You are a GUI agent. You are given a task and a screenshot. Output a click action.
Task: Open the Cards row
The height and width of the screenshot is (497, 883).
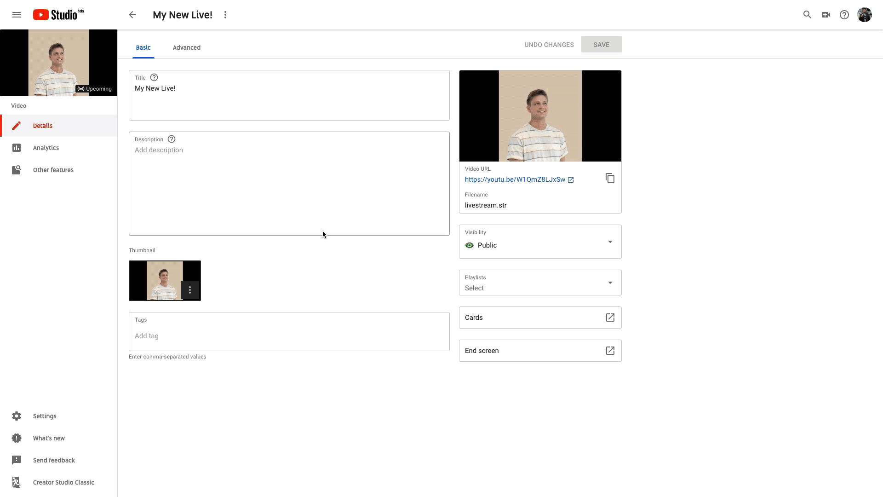540,318
